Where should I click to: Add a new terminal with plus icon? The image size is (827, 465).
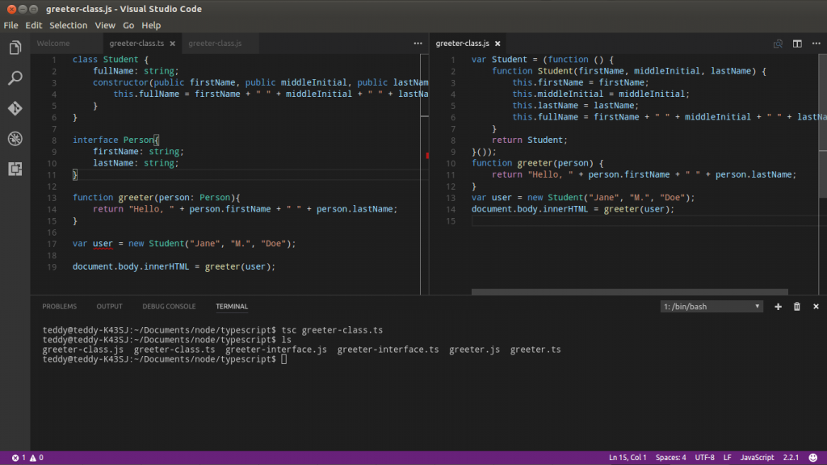click(778, 307)
